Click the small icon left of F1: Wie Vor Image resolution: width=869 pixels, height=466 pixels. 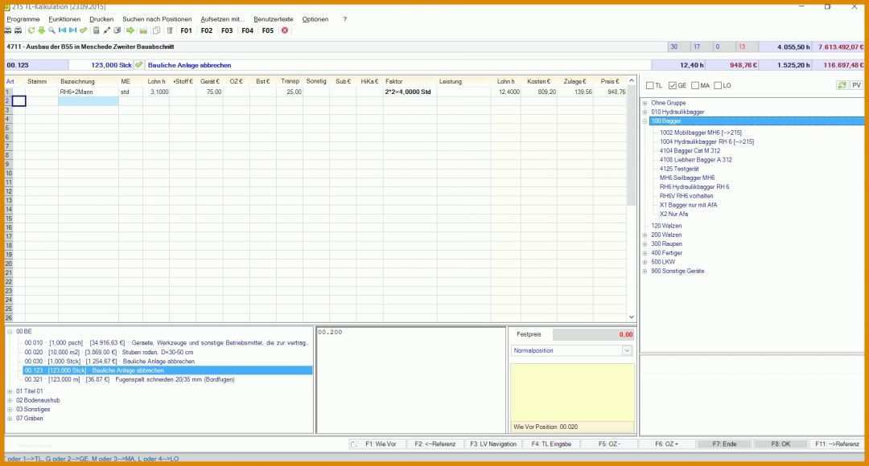(x=354, y=444)
